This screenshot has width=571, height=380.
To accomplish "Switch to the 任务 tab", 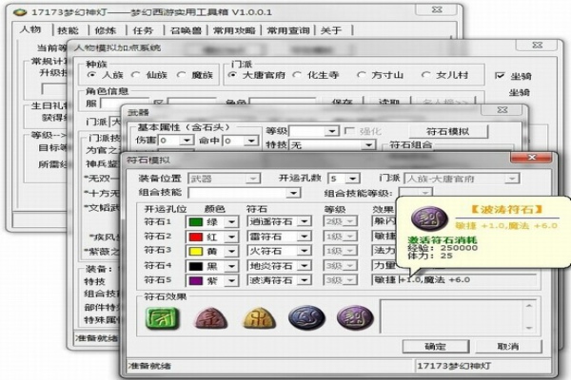I will pos(143,30).
